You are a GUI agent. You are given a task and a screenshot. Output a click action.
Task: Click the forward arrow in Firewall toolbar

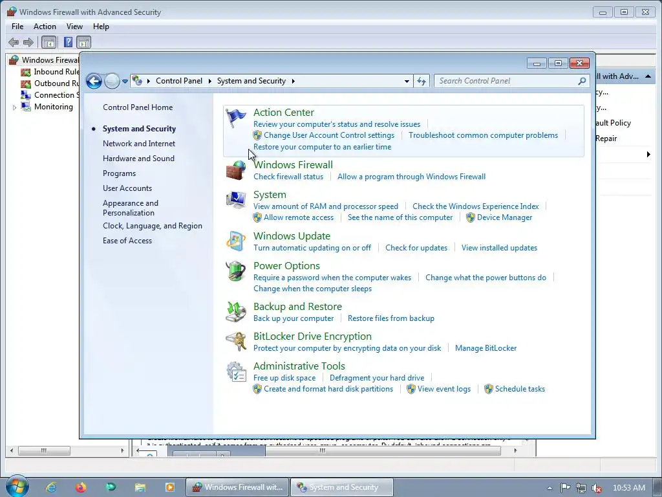[x=28, y=42]
